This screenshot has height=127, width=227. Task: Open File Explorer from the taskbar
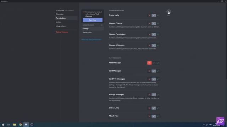pyautogui.click(x=15, y=125)
